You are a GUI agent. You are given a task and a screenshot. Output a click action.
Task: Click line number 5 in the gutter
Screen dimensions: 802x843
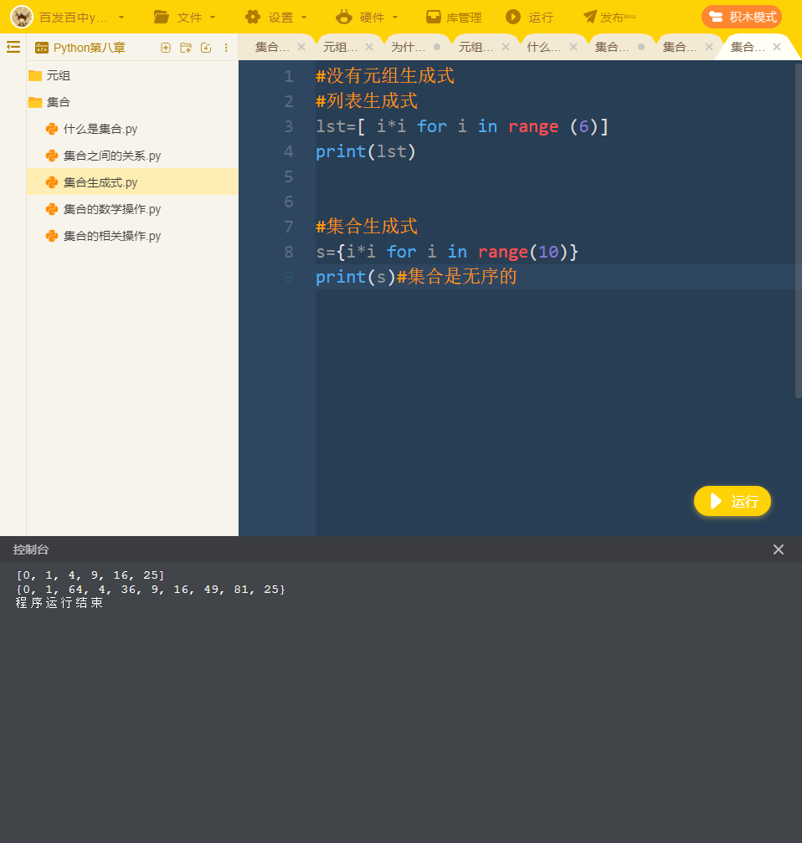point(289,176)
